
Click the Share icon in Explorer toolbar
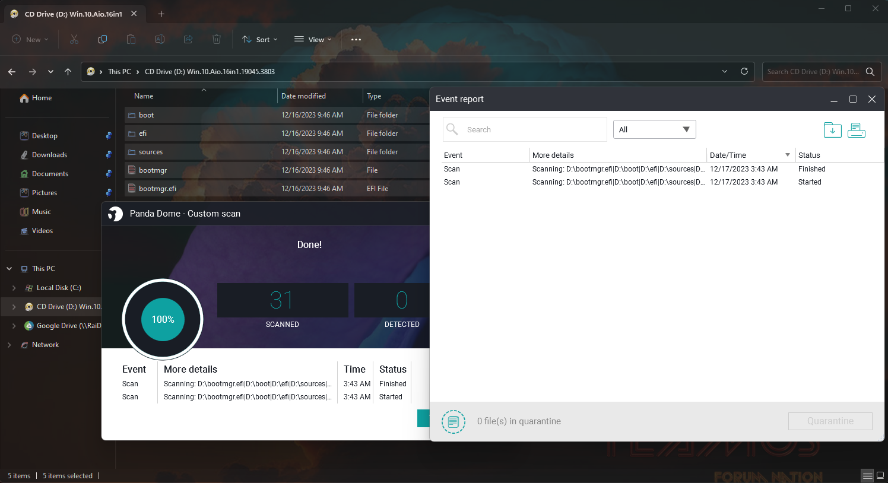pos(188,39)
